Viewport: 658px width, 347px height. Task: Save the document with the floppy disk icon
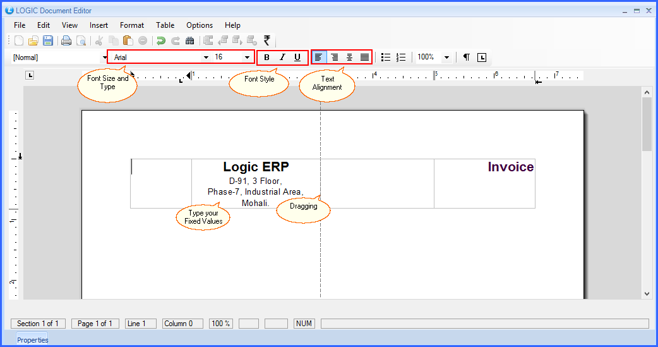click(x=48, y=40)
